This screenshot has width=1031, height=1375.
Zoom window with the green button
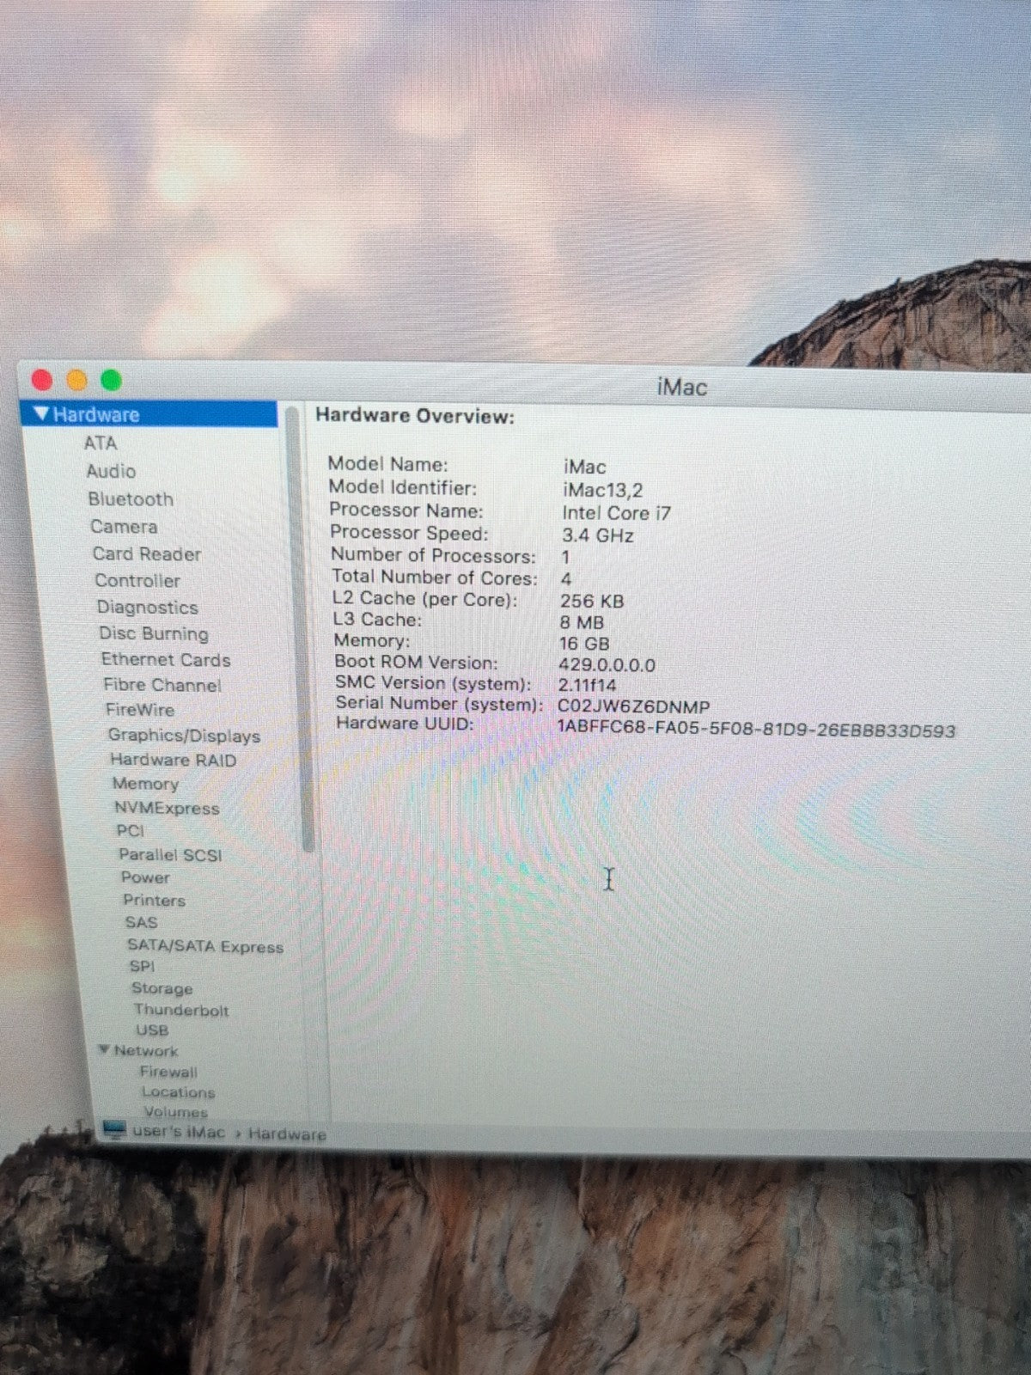pos(112,379)
